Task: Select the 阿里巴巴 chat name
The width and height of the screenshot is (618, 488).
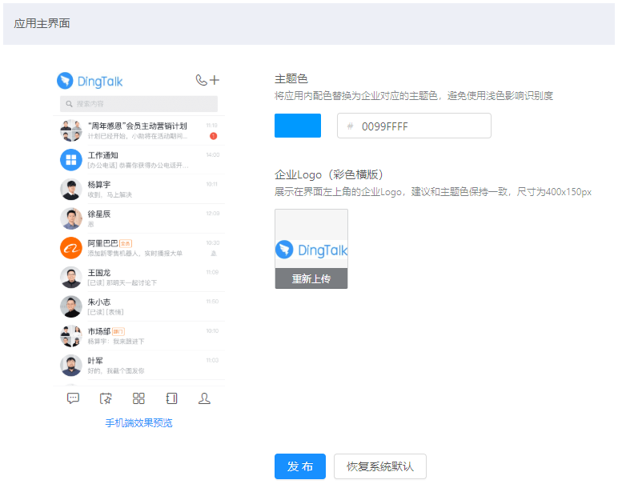Action: pos(102,243)
